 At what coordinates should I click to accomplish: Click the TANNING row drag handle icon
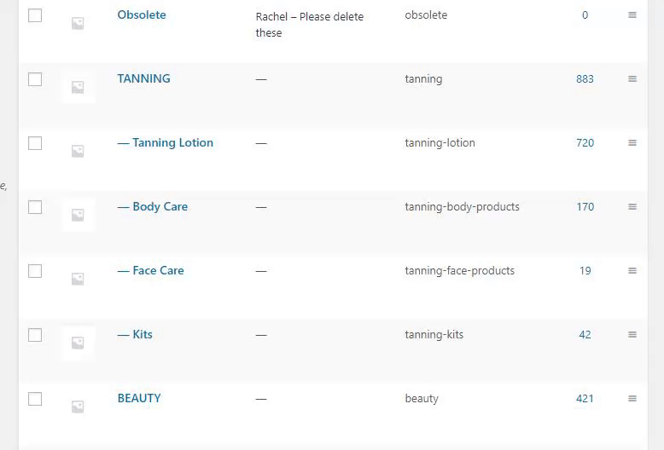pos(632,79)
